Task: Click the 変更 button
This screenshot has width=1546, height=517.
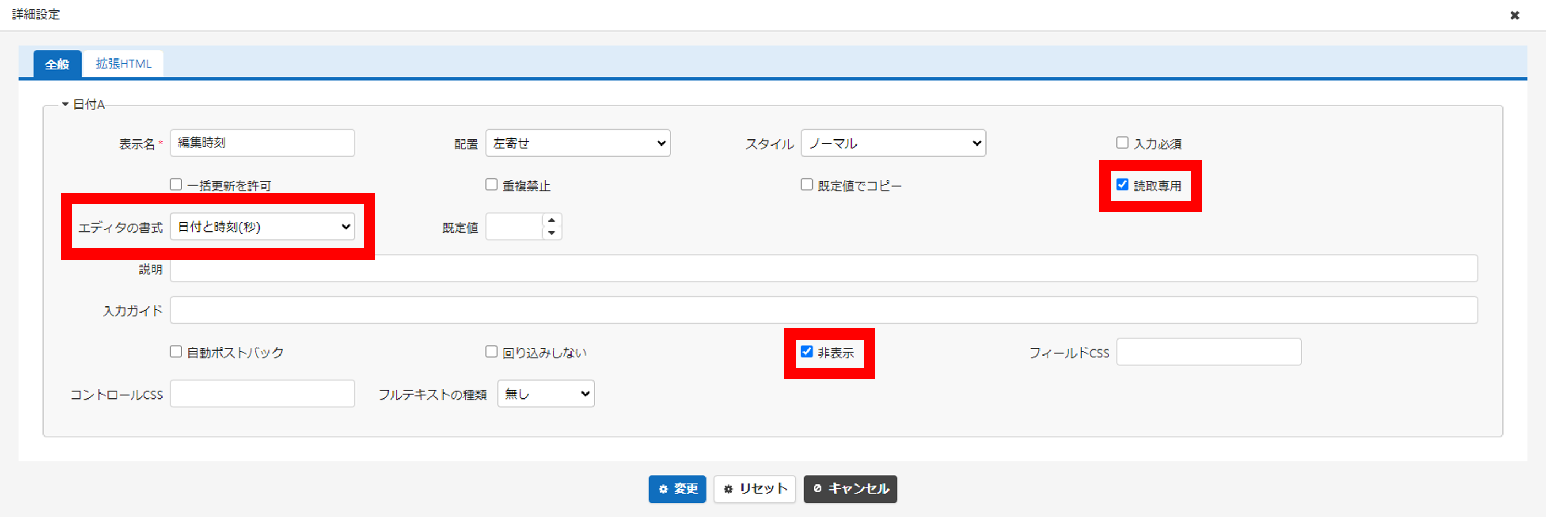Action: click(x=677, y=489)
